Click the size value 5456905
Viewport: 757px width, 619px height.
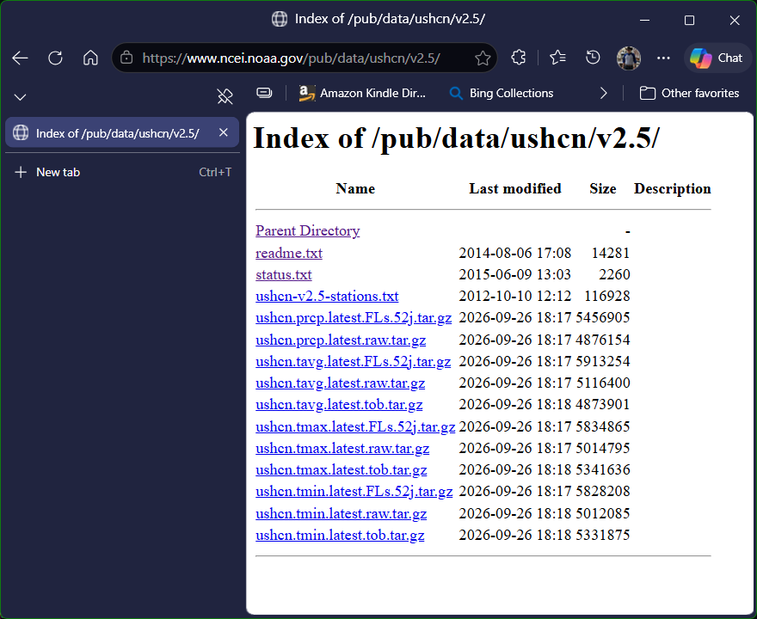point(602,317)
